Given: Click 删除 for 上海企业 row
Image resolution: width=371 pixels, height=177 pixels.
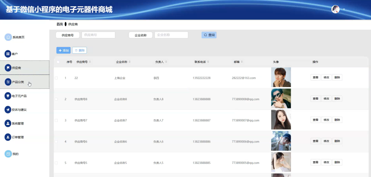Looking at the screenshot, I should tap(337, 77).
